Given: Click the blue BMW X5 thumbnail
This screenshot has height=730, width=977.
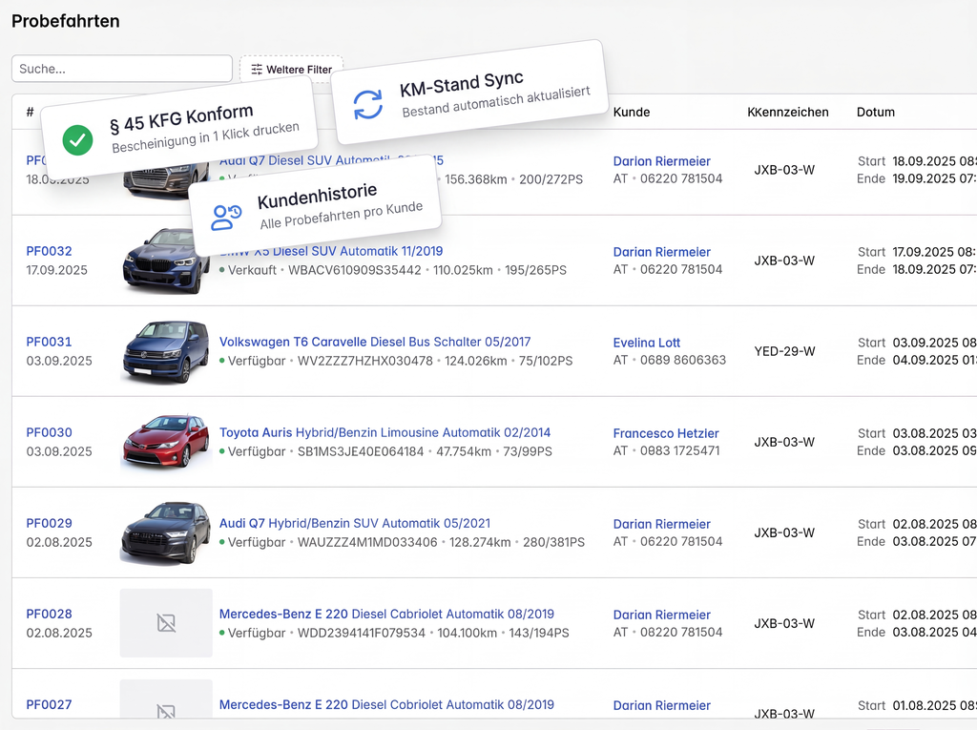Looking at the screenshot, I should pos(166,261).
